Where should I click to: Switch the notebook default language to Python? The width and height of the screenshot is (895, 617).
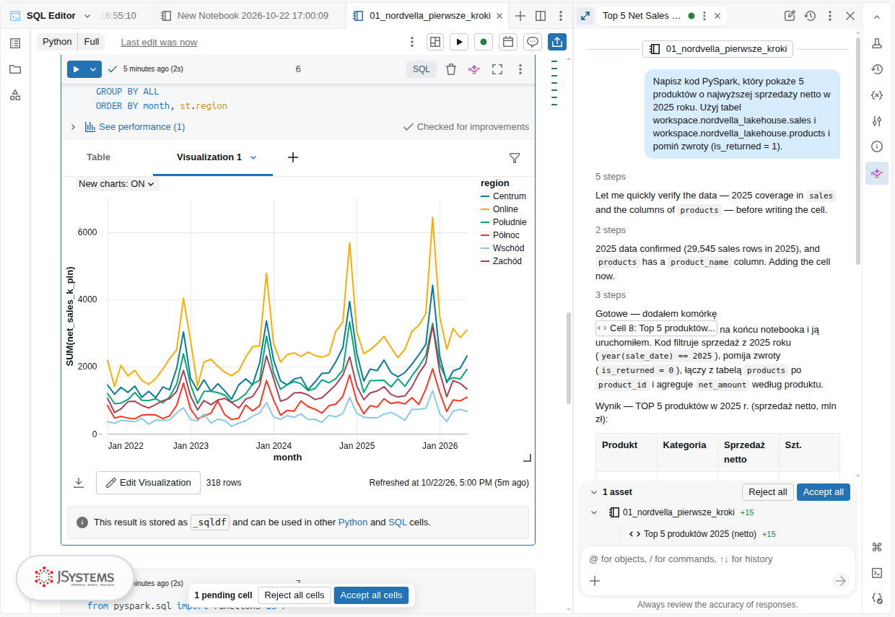pyautogui.click(x=57, y=42)
